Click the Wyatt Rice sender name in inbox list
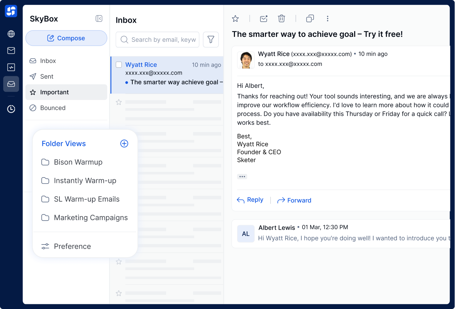The image size is (455, 309). tap(141, 65)
